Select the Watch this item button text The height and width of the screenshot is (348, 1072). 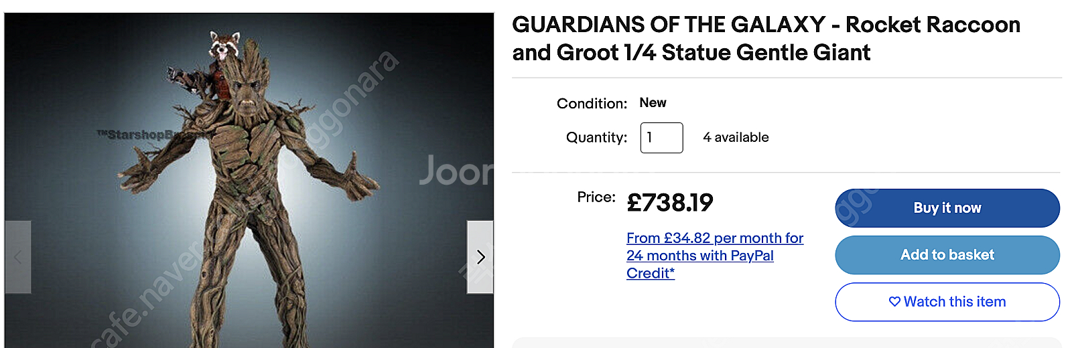click(x=955, y=302)
